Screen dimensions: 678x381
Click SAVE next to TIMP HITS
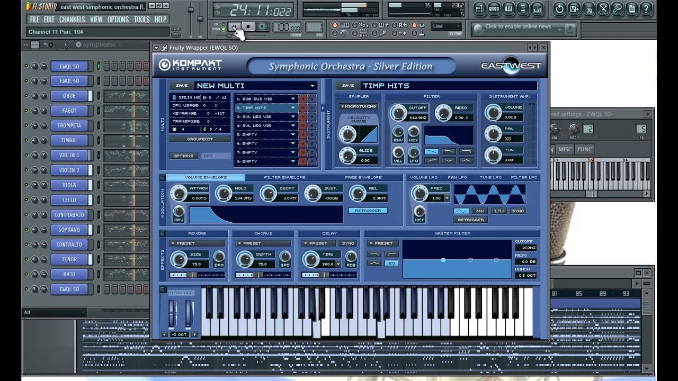(x=348, y=86)
